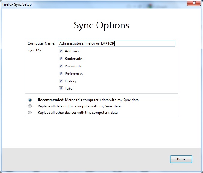
Task: Click the Sync Options heading
Action: 102,25
